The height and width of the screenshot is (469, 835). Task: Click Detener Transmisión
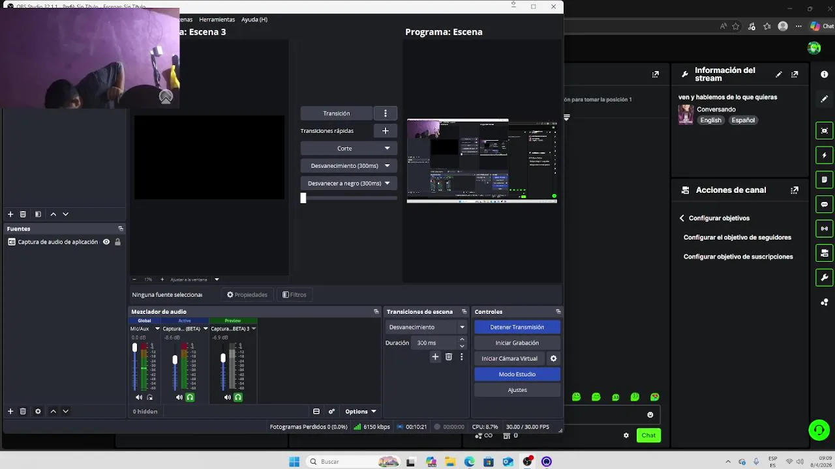tap(517, 327)
